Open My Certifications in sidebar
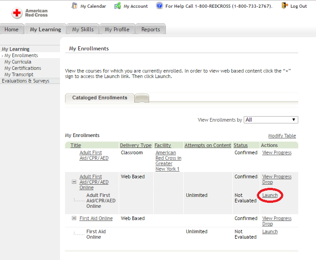The height and width of the screenshot is (260, 316). (x=23, y=68)
